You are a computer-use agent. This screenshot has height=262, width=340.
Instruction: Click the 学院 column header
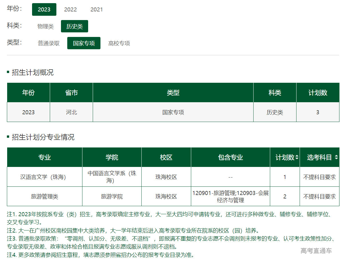(112, 157)
